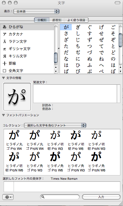Viewport: 123px width, 206px height.
Task: Click the search field
Action: click(60, 197)
